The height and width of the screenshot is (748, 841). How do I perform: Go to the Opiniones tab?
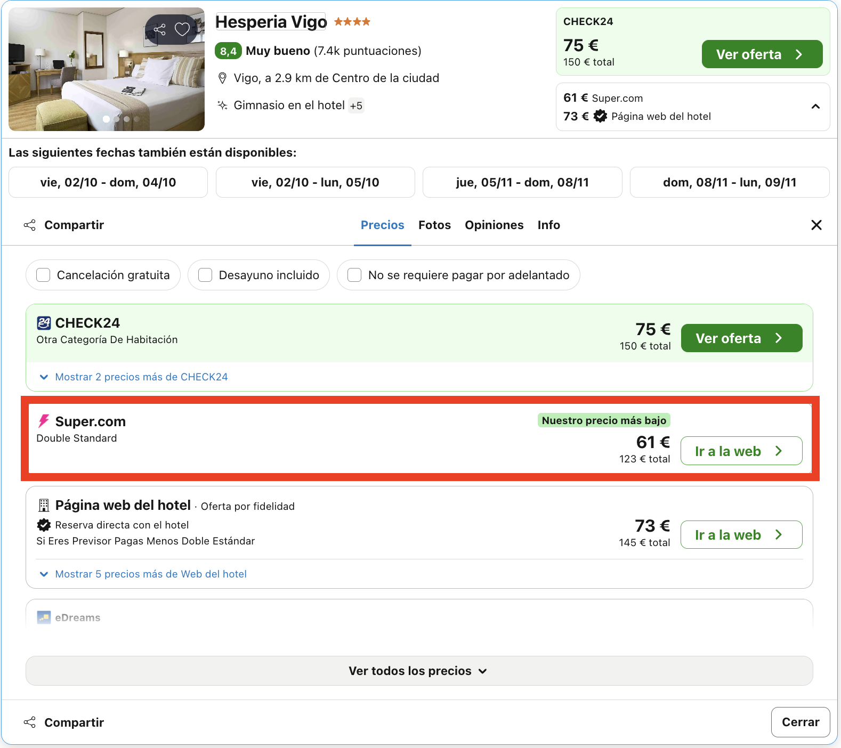494,225
